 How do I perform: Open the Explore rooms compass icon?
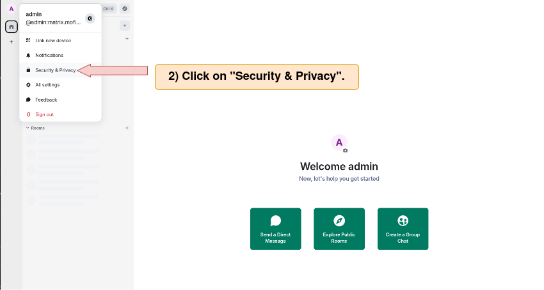coord(125,9)
